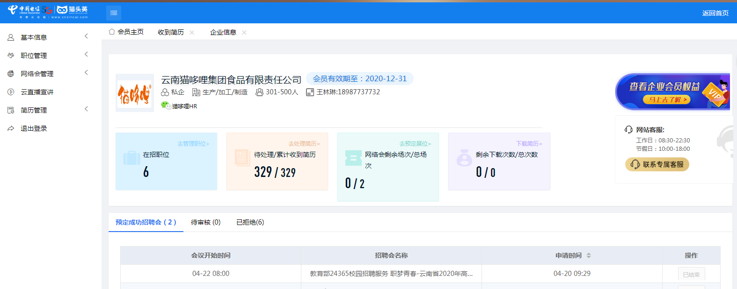Click the 职位管理 handshake icon

(11, 56)
